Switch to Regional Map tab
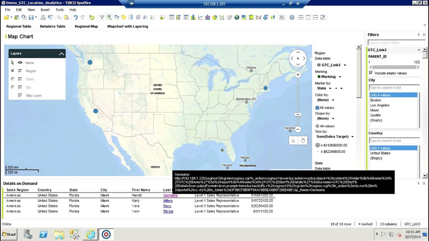The image size is (429, 241). tap(86, 26)
